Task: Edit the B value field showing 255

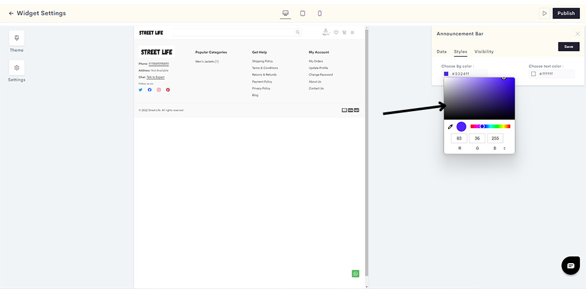Action: tap(495, 139)
